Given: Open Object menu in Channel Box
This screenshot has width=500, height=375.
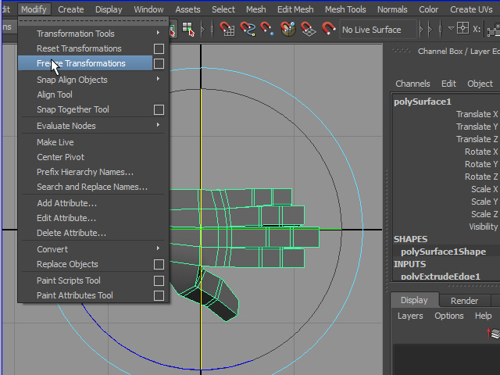Looking at the screenshot, I should (x=480, y=84).
